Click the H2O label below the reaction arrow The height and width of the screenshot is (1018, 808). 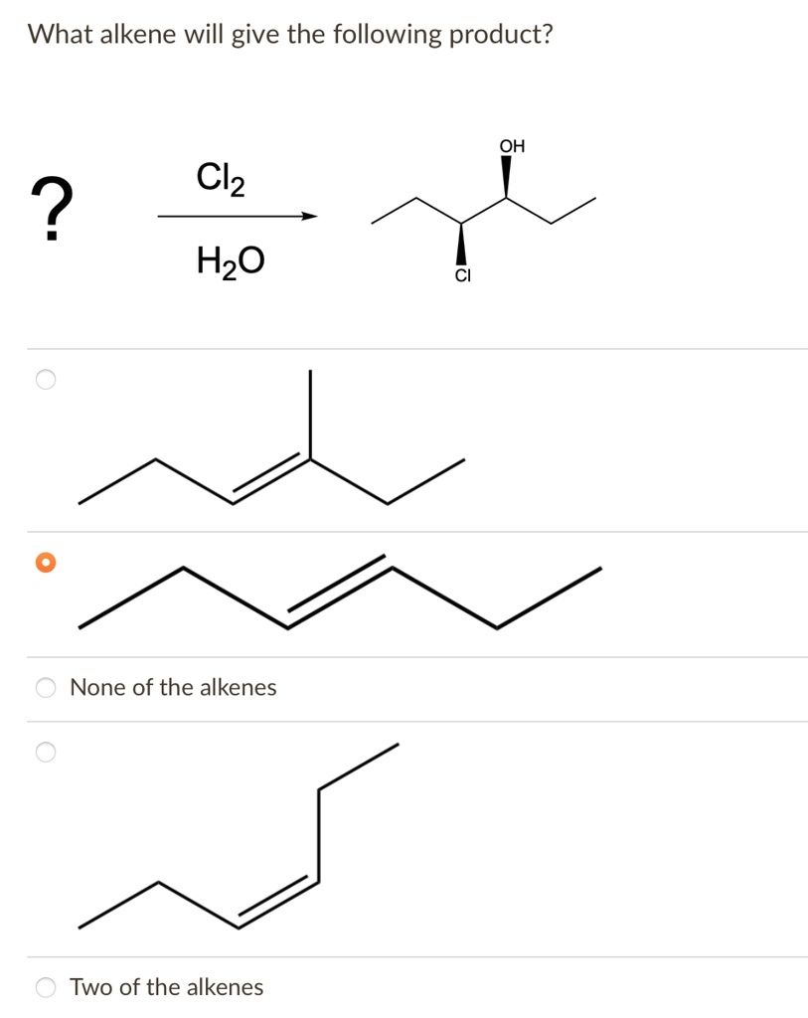tap(229, 260)
